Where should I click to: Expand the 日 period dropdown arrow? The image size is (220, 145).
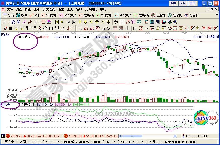(9, 22)
